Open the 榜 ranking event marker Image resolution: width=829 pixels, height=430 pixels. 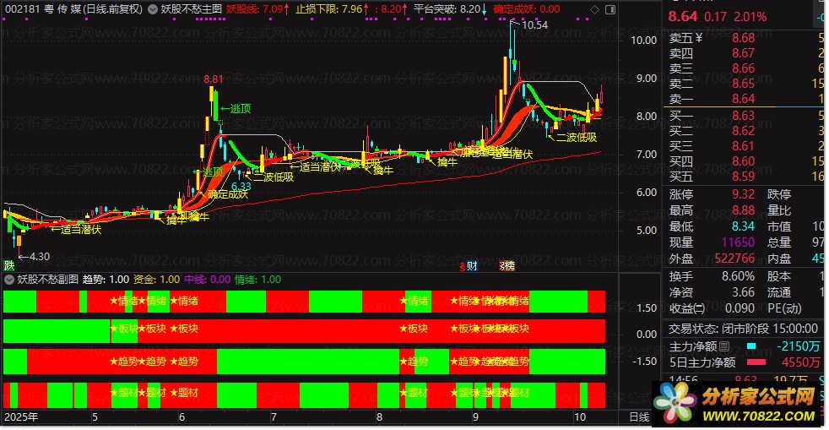tap(507, 266)
